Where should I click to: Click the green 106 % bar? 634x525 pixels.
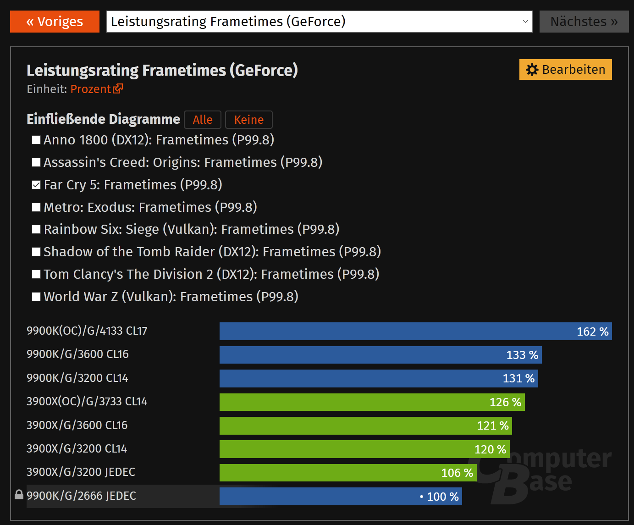click(x=348, y=473)
